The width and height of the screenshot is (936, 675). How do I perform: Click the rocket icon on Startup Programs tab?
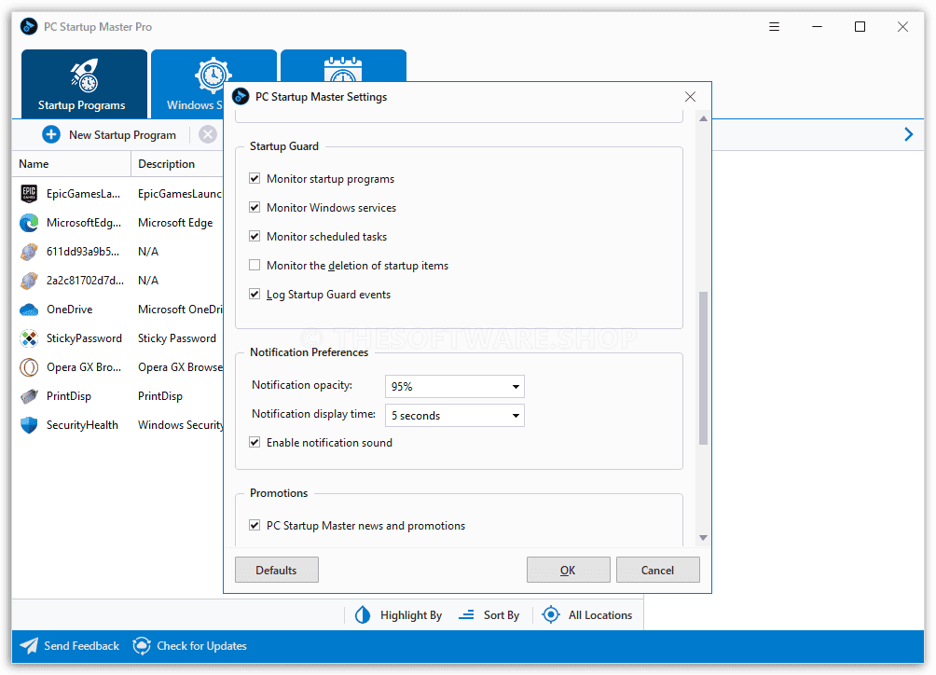(84, 76)
